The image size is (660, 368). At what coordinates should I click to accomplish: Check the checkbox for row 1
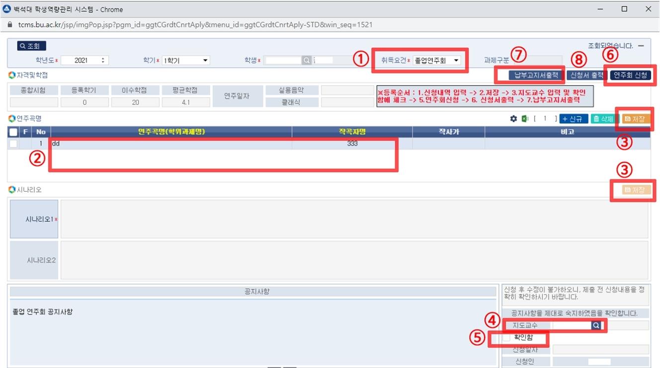(x=13, y=144)
